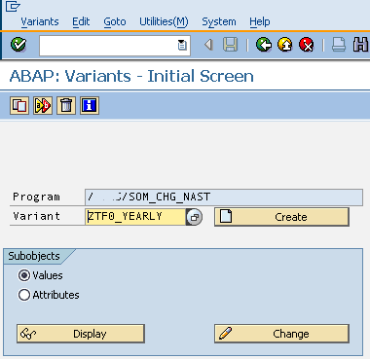Open the command field history dropdown

(182, 45)
